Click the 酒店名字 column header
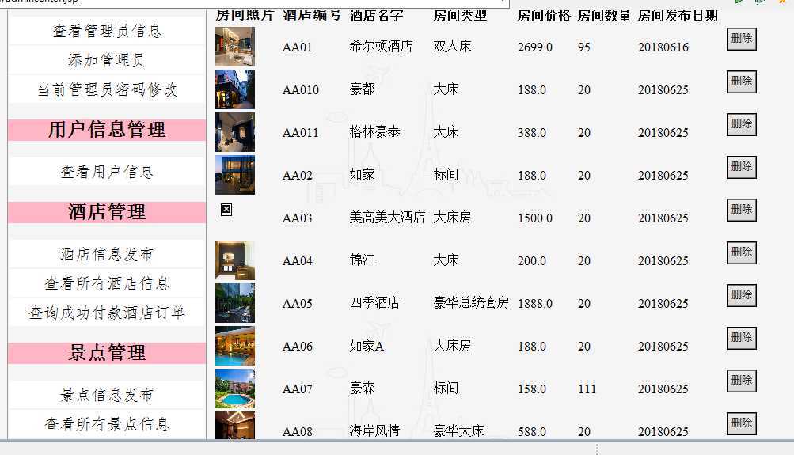The height and width of the screenshot is (455, 794). 376,16
